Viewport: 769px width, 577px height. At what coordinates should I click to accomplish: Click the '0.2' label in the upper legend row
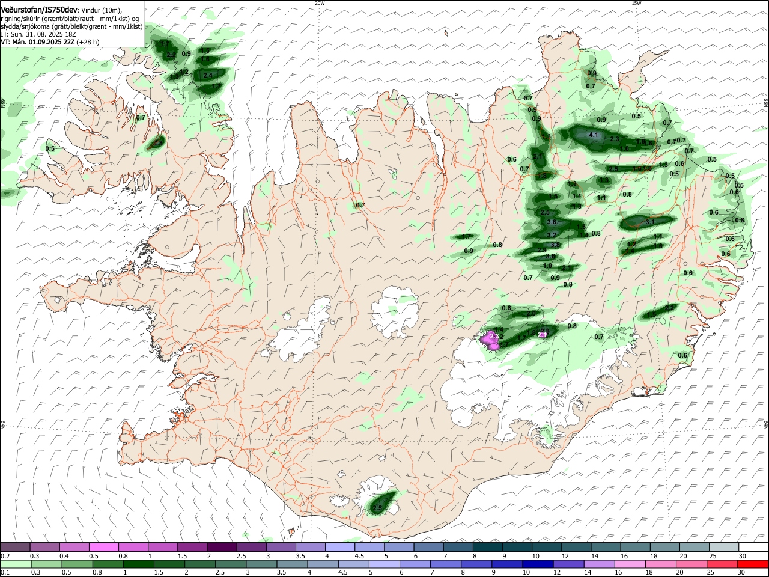[x=5, y=556]
